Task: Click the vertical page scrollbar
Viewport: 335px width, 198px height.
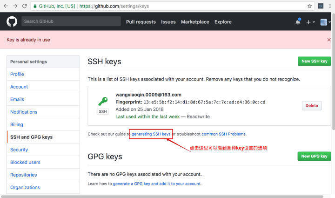Action: tap(333, 72)
